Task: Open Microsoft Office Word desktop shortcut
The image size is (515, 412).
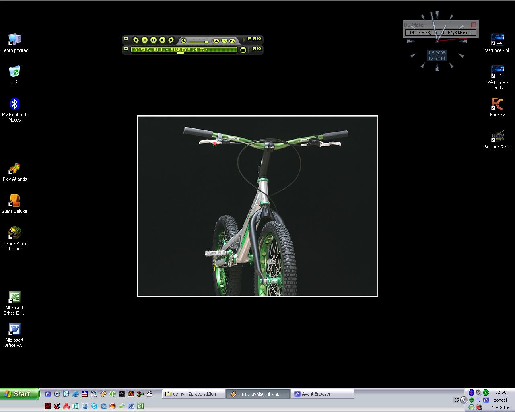Action: click(15, 335)
